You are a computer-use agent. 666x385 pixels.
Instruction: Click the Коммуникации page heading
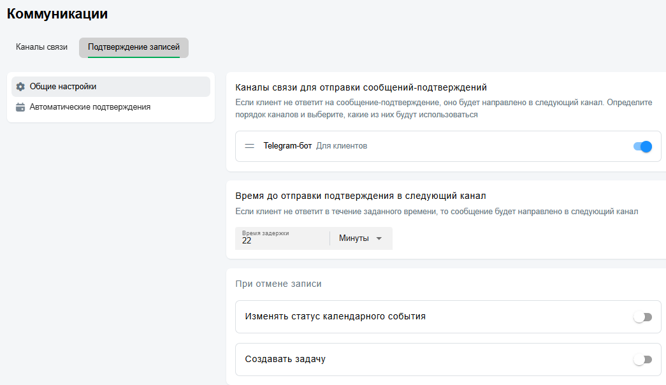coord(57,13)
